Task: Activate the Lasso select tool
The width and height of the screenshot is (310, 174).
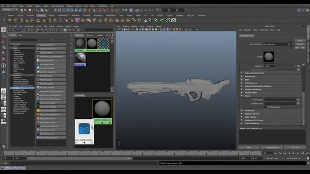Action: pos(3,36)
